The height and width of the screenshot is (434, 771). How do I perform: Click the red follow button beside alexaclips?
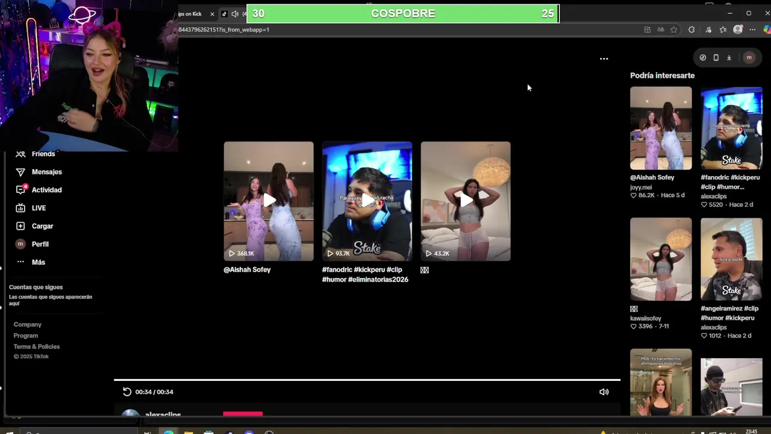coord(243,414)
